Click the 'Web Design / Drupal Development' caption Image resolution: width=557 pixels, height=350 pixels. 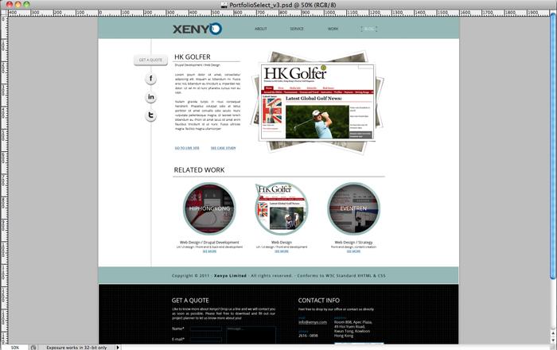pos(209,243)
